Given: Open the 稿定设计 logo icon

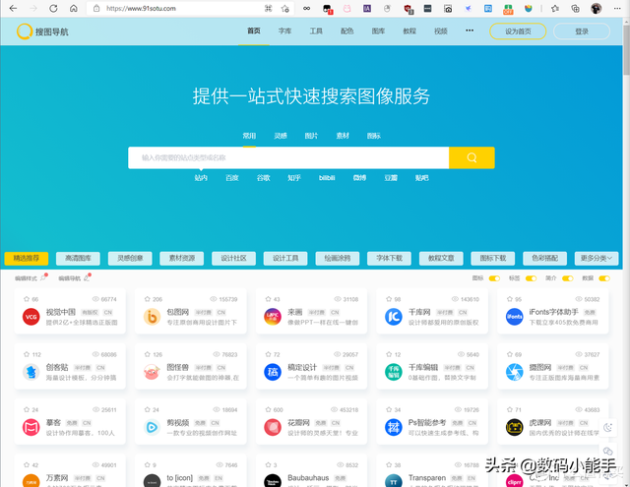Looking at the screenshot, I should (273, 372).
